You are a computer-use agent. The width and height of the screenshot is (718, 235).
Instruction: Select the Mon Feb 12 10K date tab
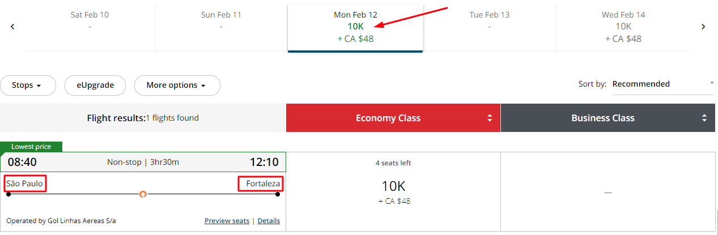[355, 27]
